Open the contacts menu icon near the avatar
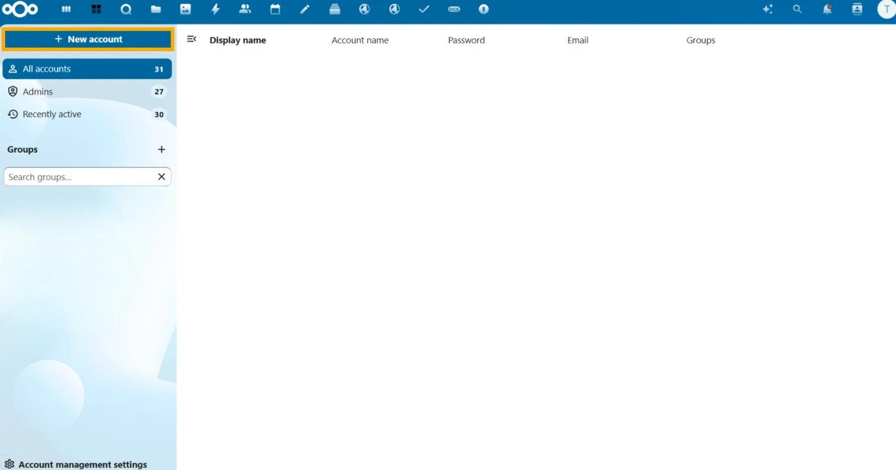Image resolution: width=896 pixels, height=470 pixels. [857, 10]
